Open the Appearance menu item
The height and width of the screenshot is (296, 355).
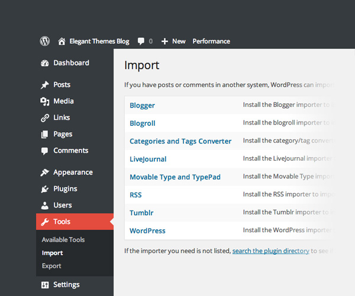75,173
